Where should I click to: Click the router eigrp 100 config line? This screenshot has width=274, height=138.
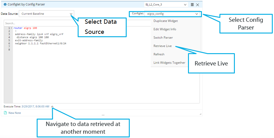click(x=25, y=28)
